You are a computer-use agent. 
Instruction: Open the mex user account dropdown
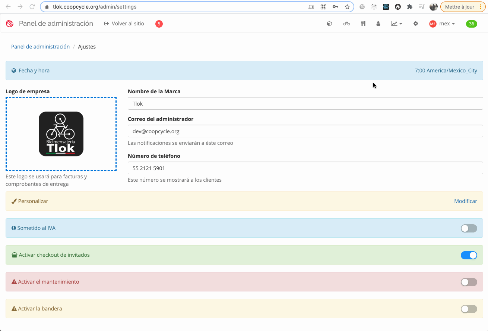click(x=442, y=24)
